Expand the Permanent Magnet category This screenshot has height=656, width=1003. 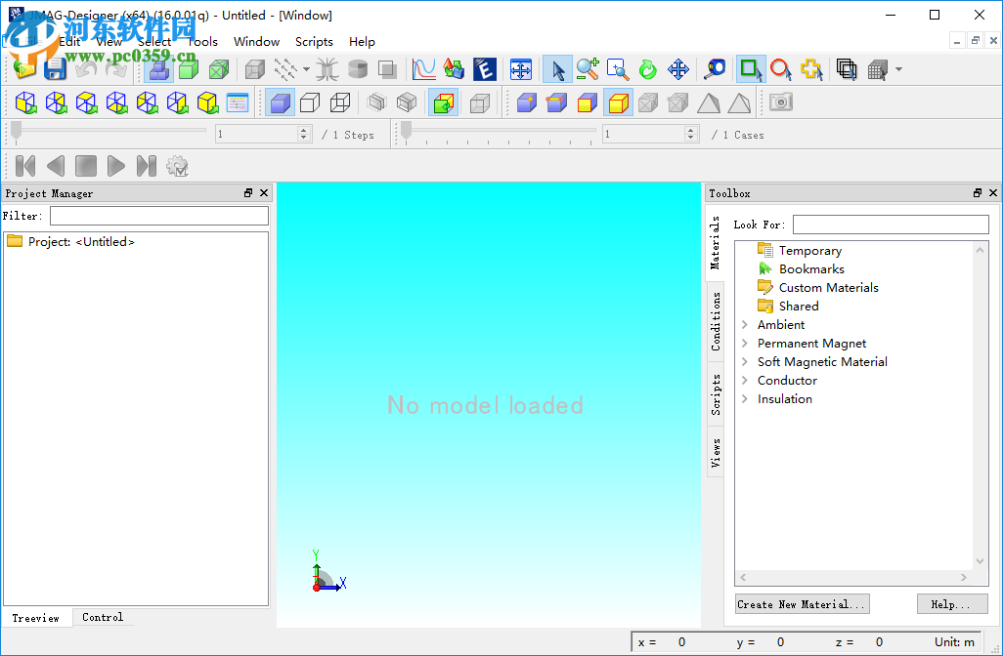tap(744, 343)
